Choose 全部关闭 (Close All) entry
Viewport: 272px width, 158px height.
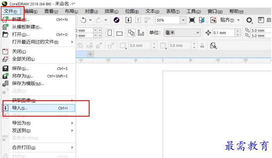tap(39, 59)
